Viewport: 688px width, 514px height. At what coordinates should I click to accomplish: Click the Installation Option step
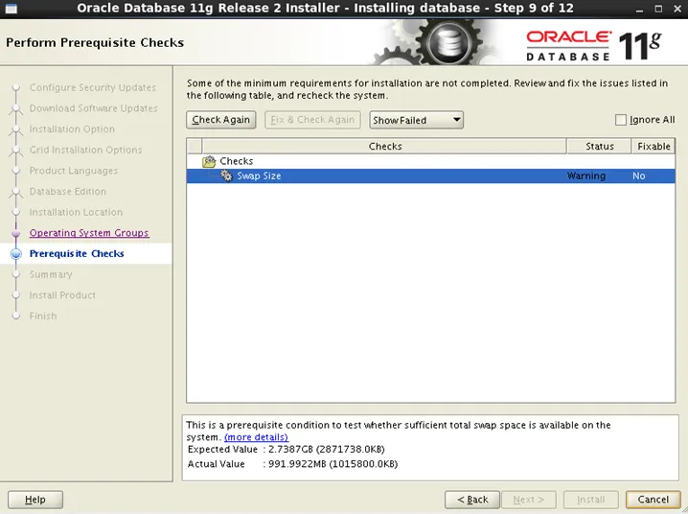coord(72,129)
